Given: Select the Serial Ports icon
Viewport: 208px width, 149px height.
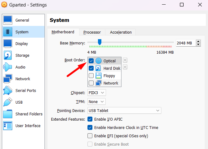Looking at the screenshot, I should tap(8, 90).
